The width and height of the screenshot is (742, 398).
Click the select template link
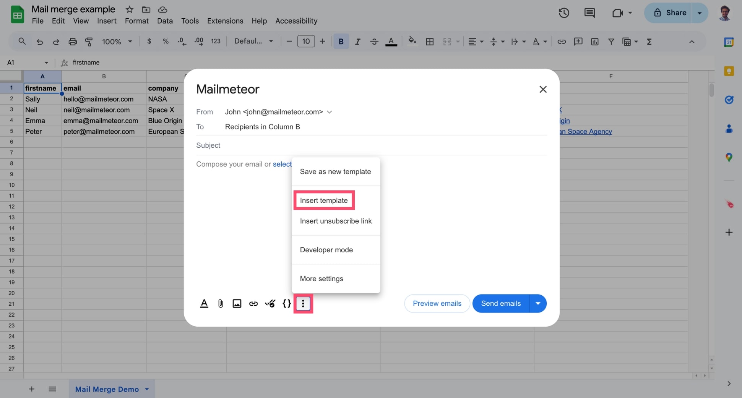pos(282,164)
